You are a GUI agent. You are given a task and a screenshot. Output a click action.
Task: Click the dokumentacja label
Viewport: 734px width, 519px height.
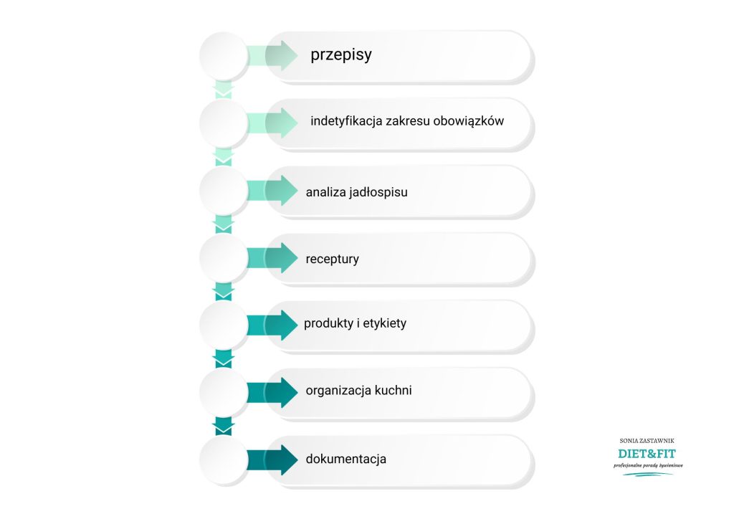click(x=346, y=459)
